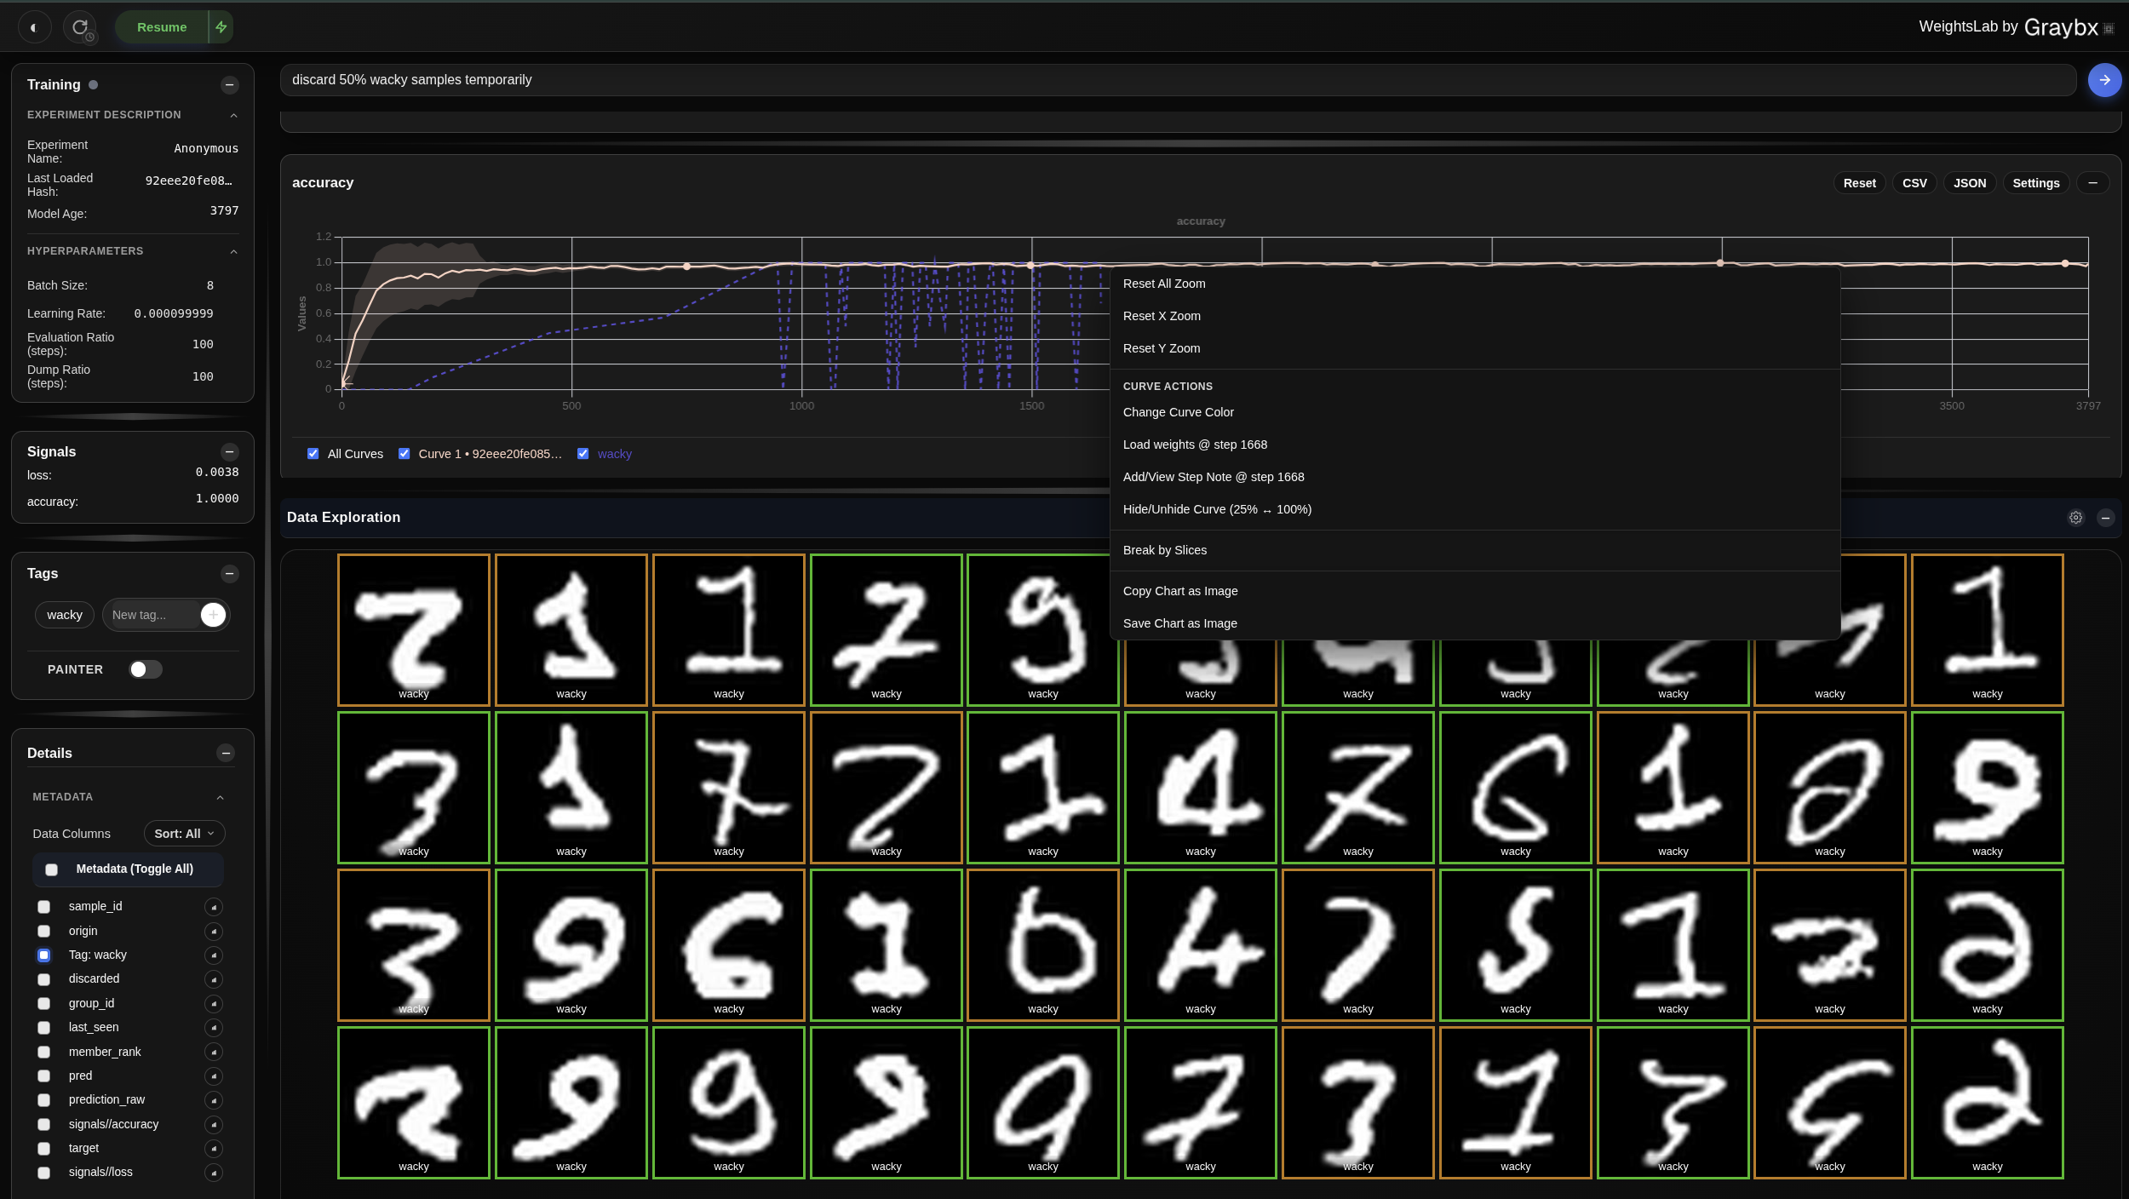Select Break by Slices in the context menu

(1164, 550)
